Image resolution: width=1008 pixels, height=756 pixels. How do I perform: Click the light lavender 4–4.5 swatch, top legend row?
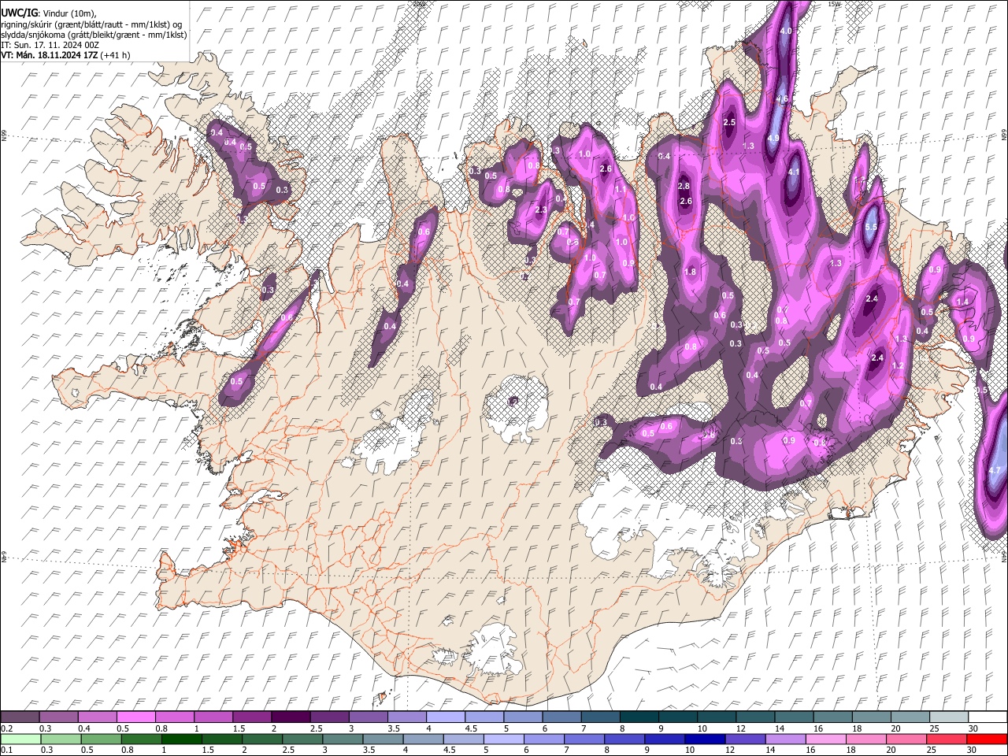pyautogui.click(x=446, y=717)
